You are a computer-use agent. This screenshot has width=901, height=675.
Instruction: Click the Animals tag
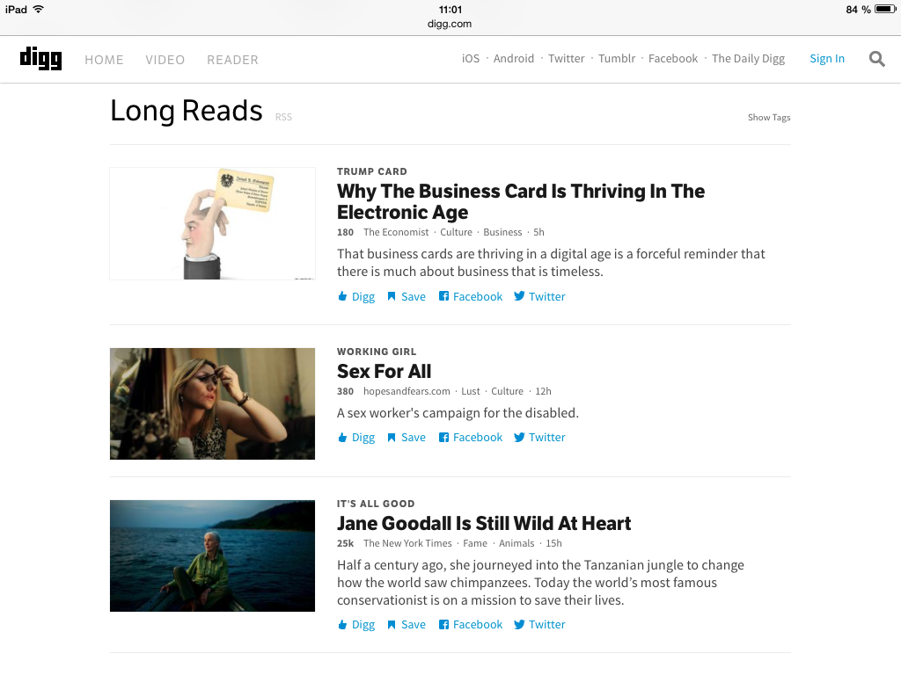516,543
